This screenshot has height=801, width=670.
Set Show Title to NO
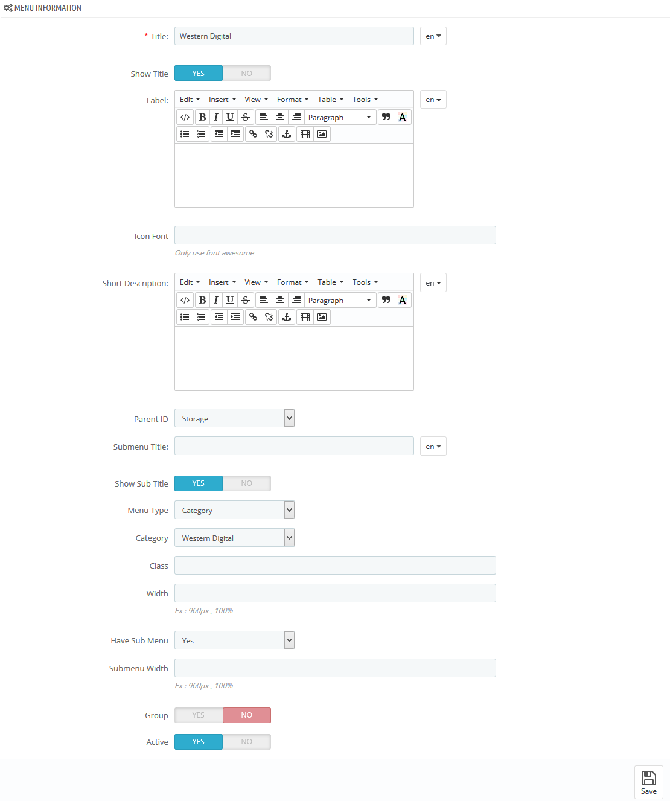click(x=247, y=73)
